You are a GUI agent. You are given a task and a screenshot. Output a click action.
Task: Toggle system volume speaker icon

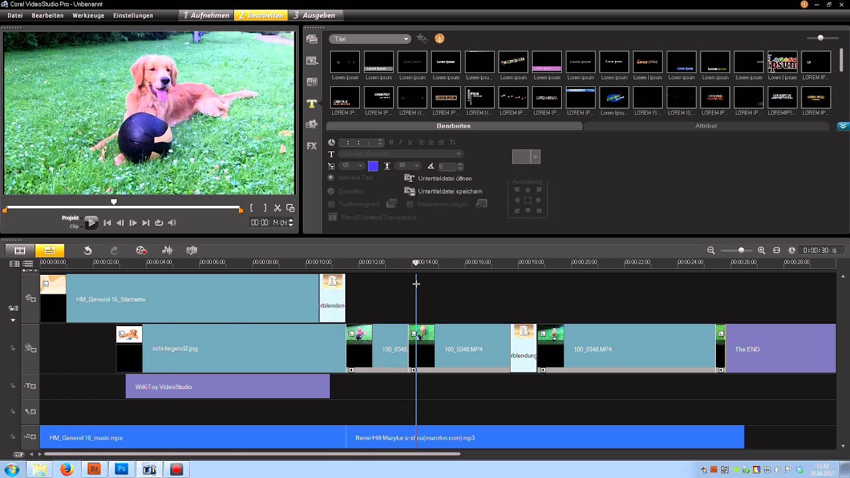coord(172,223)
